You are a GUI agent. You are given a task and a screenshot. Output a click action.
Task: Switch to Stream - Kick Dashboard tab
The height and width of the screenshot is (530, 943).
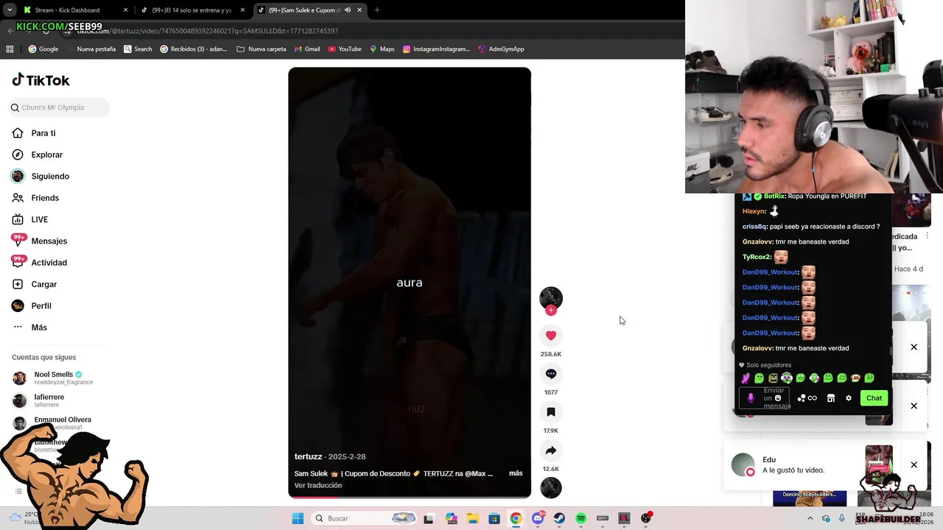tap(74, 10)
